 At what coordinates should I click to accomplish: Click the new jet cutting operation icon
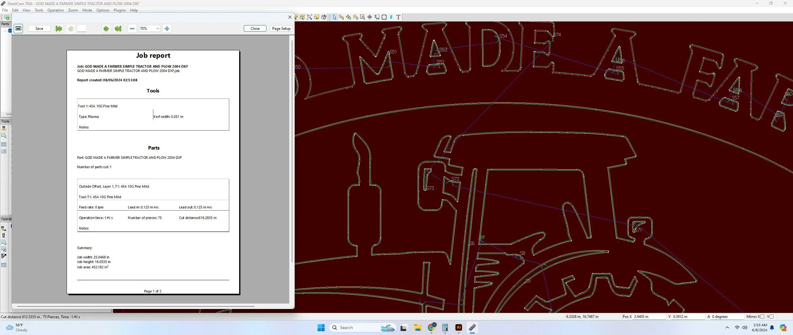4,229
